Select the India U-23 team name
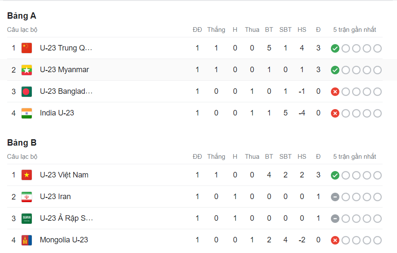 point(57,113)
